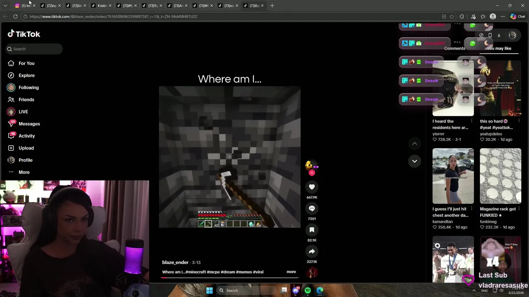Click the #dream hashtag
Image resolution: width=529 pixels, height=297 pixels.
tap(228, 272)
